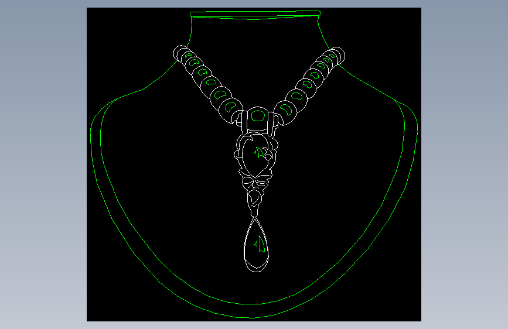Viewport: 508px width, 329px height.
Task: Select the teardrop pendant at the necklace bottom
Action: 256,245
